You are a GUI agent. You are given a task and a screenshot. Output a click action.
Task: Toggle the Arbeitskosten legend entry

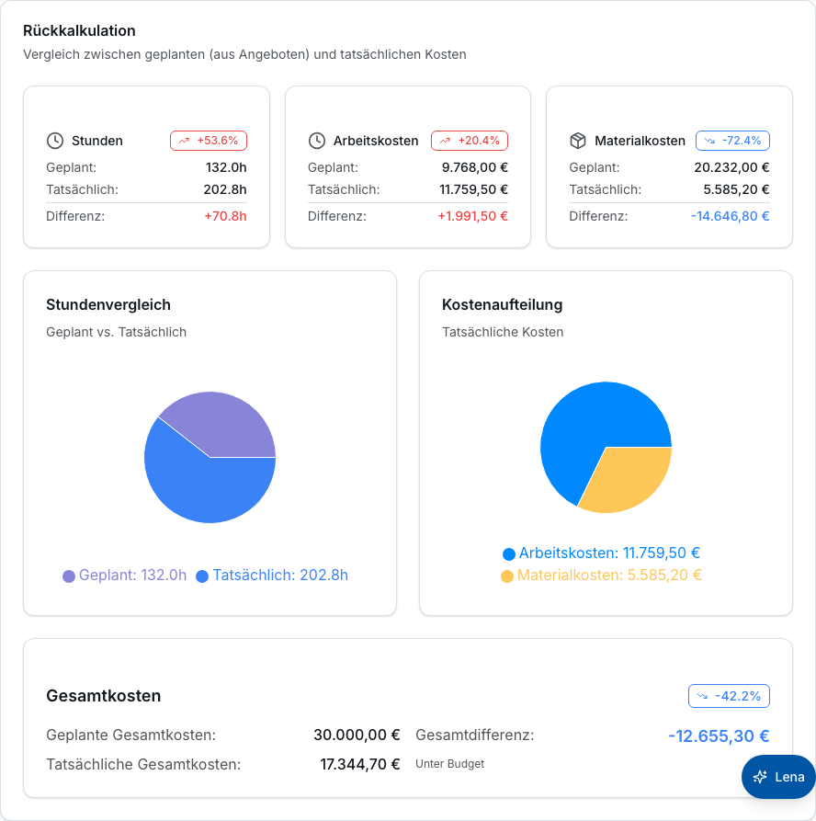pos(601,553)
